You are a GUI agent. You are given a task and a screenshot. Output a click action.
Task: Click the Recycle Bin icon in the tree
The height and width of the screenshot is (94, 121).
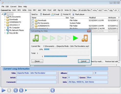pos(8,33)
